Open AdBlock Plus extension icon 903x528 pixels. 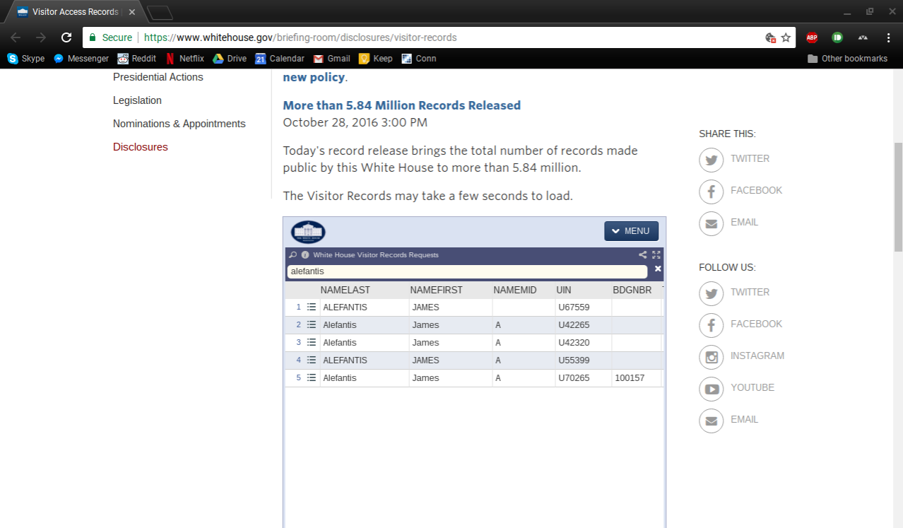812,37
